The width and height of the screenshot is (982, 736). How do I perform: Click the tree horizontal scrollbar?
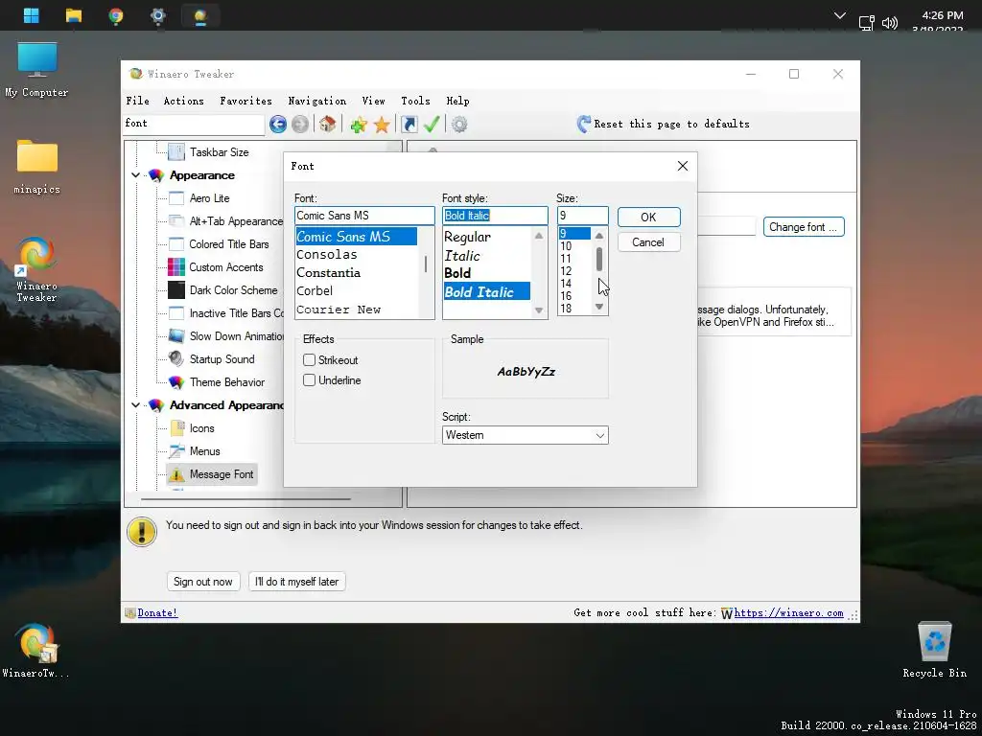pos(245,498)
